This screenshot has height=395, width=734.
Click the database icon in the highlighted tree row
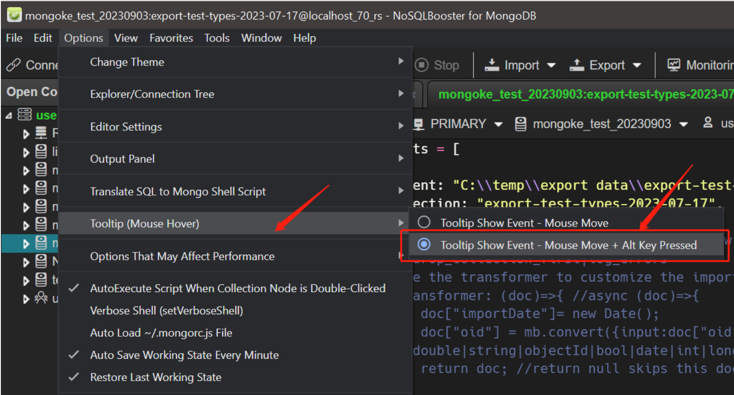coord(41,243)
